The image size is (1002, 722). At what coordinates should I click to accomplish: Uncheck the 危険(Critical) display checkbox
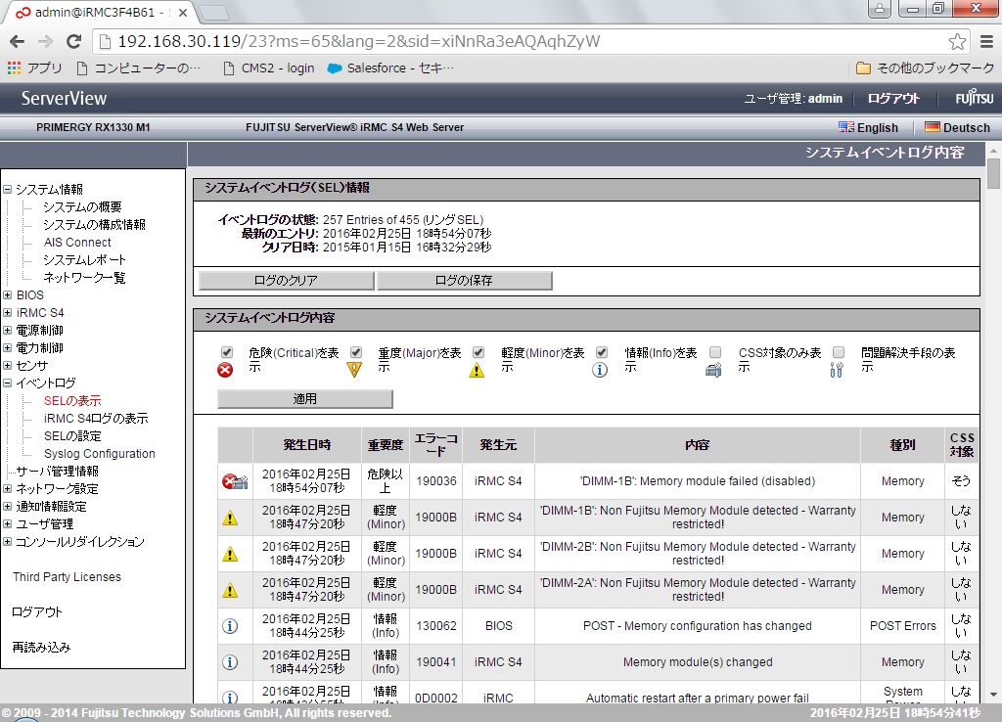[x=227, y=352]
